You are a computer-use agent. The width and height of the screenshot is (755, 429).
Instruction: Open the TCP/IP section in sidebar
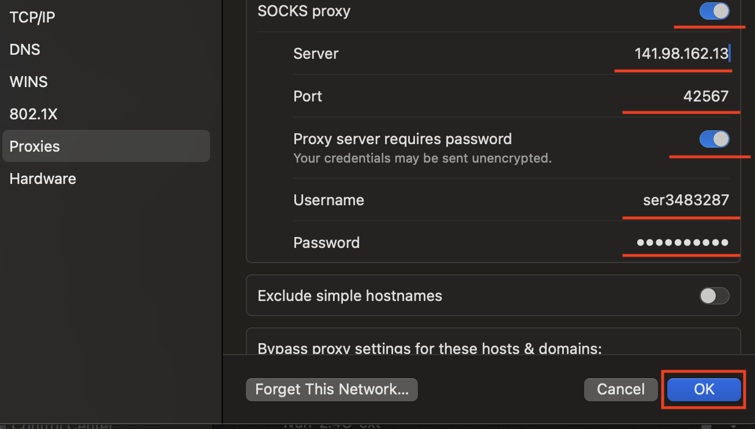click(x=32, y=17)
